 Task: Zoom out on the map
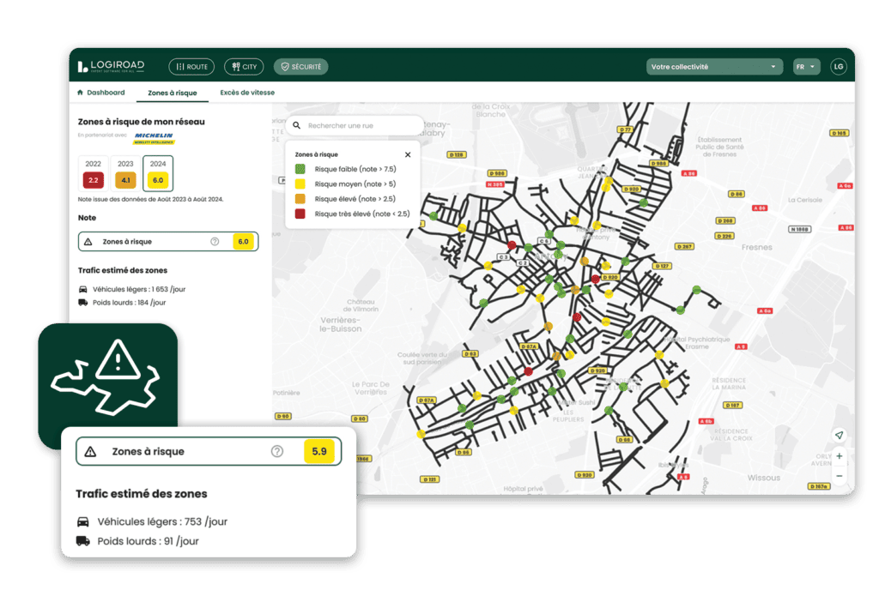coord(839,476)
